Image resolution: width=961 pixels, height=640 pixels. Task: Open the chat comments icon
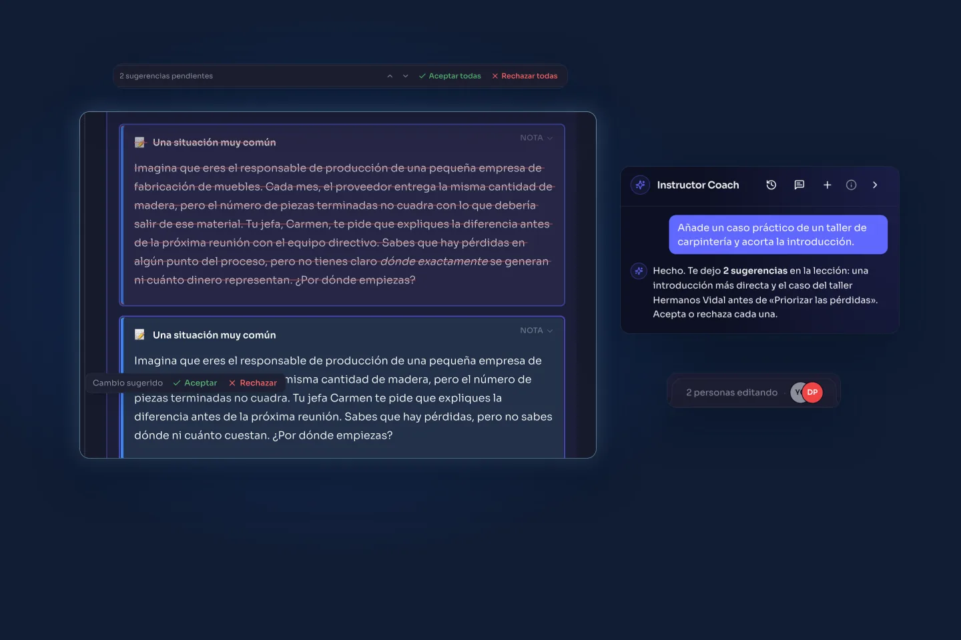(x=799, y=185)
